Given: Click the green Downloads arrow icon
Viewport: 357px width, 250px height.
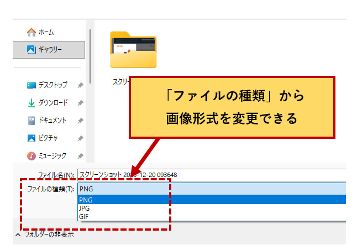Looking at the screenshot, I should coord(32,103).
